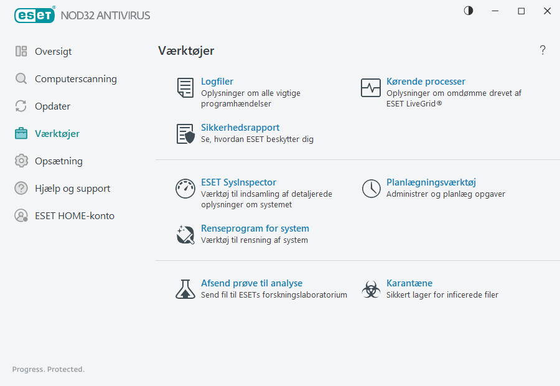Open ESET HOME-konto in the sidebar
Image resolution: width=560 pixels, height=386 pixels.
click(x=74, y=216)
